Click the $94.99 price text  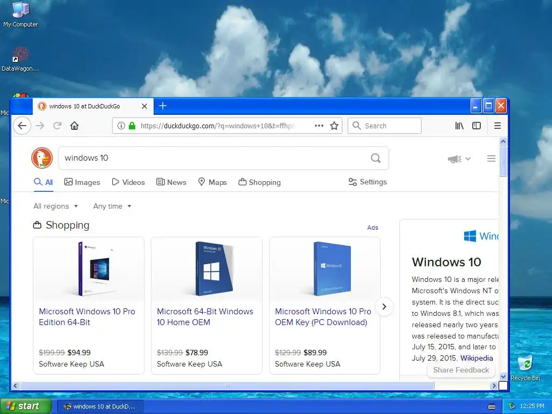click(79, 353)
